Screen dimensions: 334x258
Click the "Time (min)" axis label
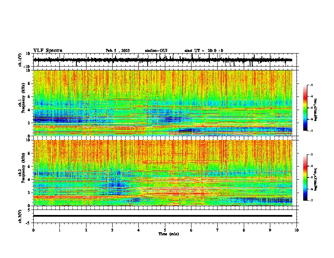tap(169, 234)
